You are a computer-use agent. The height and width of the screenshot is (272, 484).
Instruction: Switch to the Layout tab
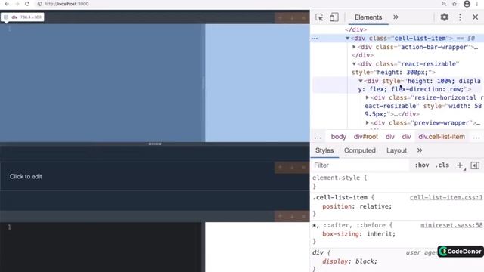(396, 150)
